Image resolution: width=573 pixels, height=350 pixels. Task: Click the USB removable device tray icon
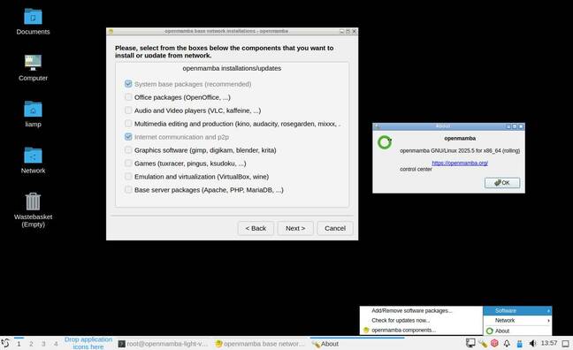[519, 344]
